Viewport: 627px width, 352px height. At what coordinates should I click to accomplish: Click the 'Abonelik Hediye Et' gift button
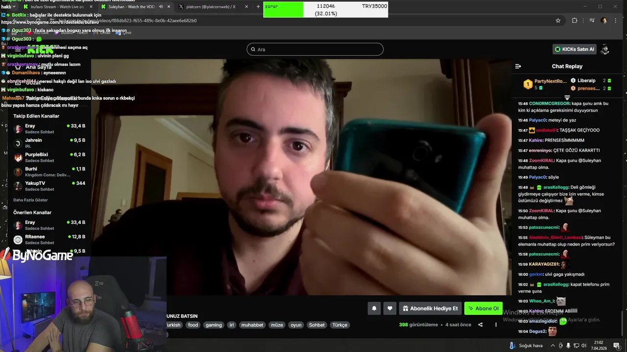coord(430,308)
